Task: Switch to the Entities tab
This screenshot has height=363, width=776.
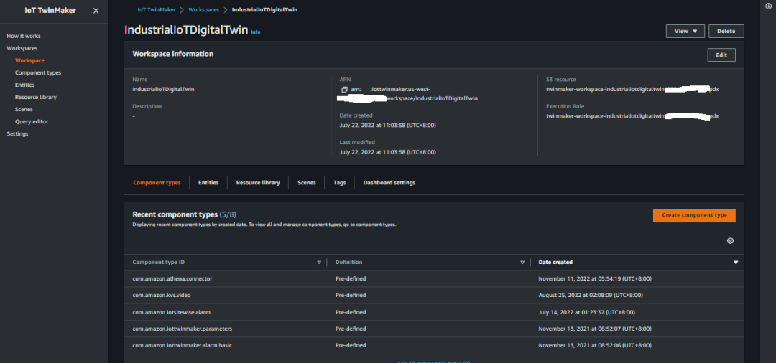Action: coord(208,183)
